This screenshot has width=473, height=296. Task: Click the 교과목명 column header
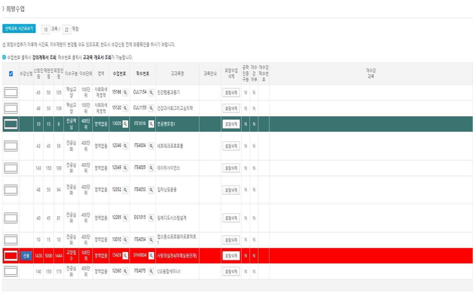[177, 74]
